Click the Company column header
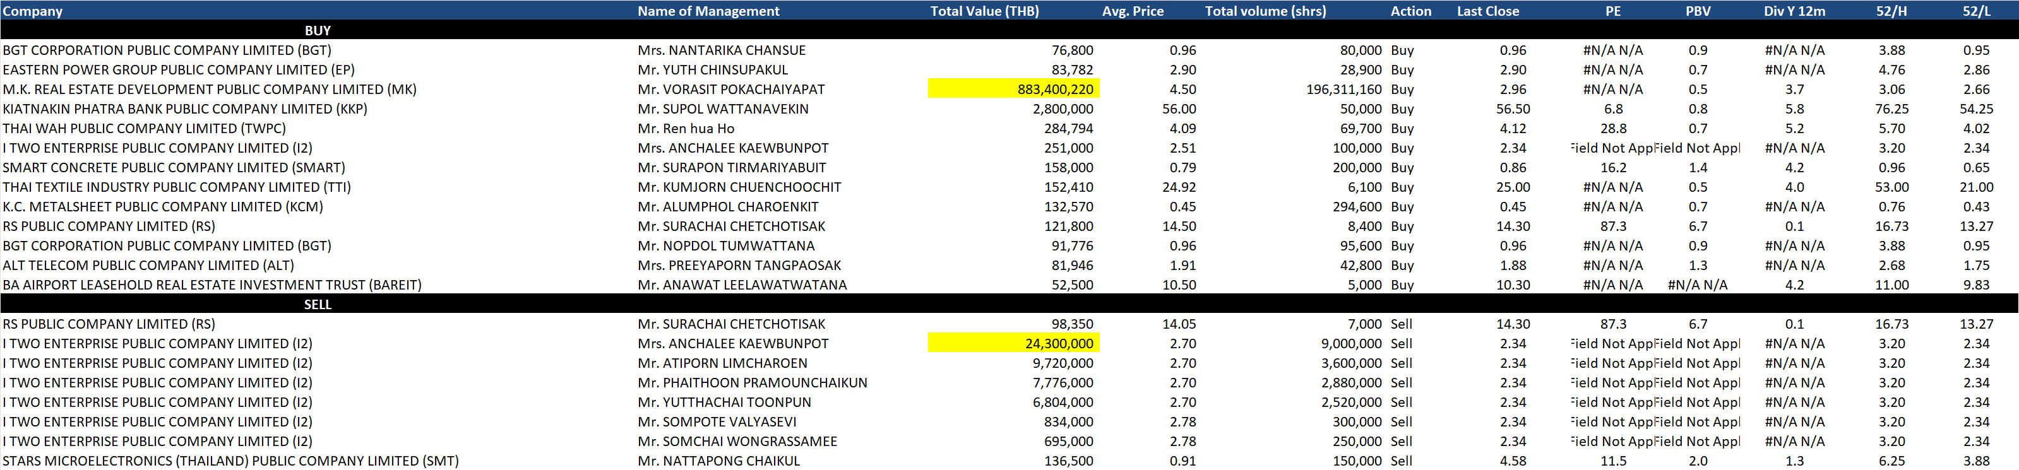The height and width of the screenshot is (470, 2019). click(33, 11)
